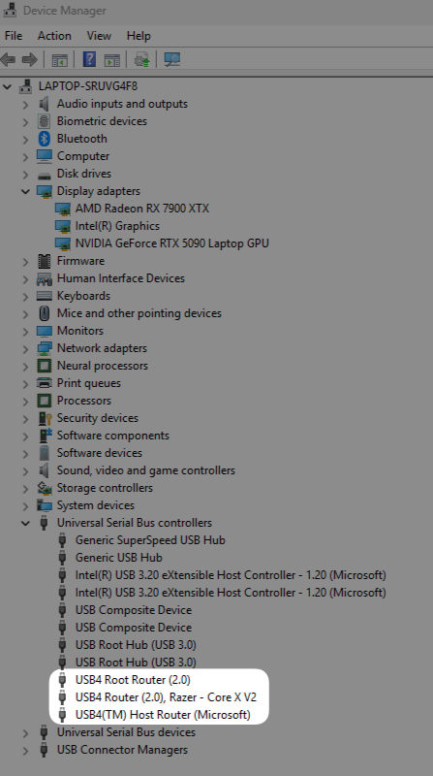Collapse the LAPTOP-SRUVG4F8 root node

(x=7, y=86)
